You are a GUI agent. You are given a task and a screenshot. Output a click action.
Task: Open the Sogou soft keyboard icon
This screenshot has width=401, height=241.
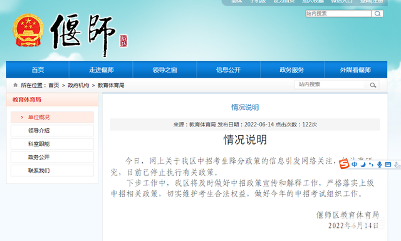pyautogui.click(x=388, y=165)
